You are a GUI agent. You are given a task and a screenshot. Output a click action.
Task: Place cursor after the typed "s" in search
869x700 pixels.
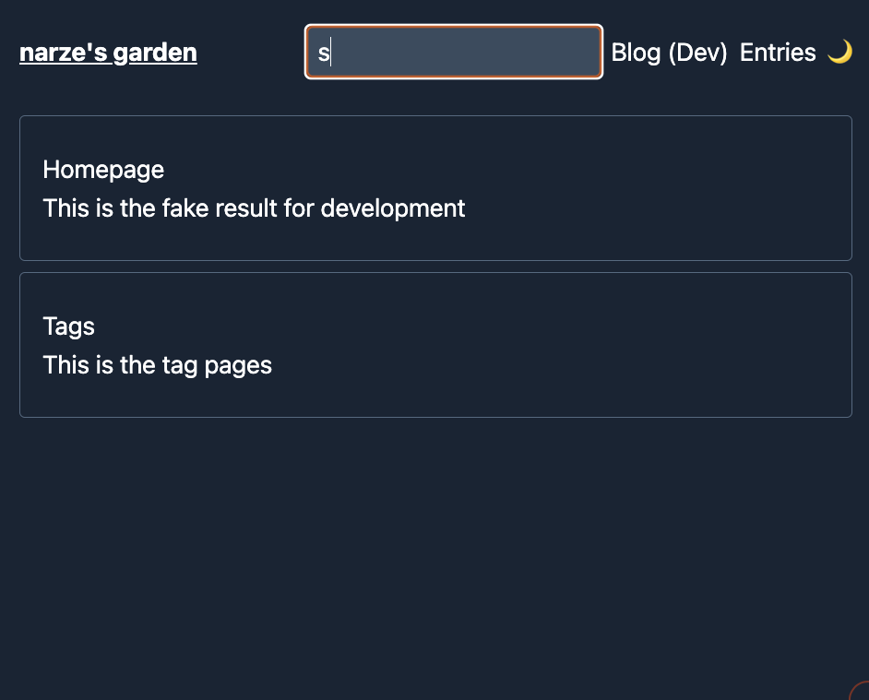pos(331,53)
